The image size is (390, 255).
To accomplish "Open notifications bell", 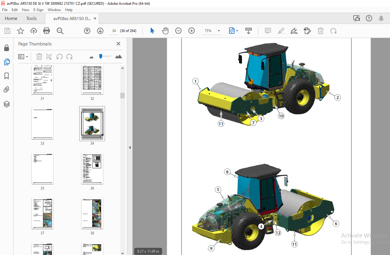I will (381, 18).
